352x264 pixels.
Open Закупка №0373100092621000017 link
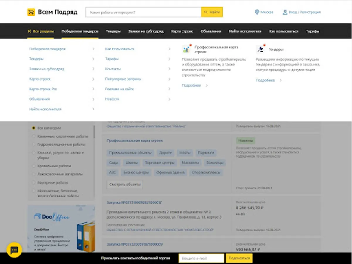(134, 202)
